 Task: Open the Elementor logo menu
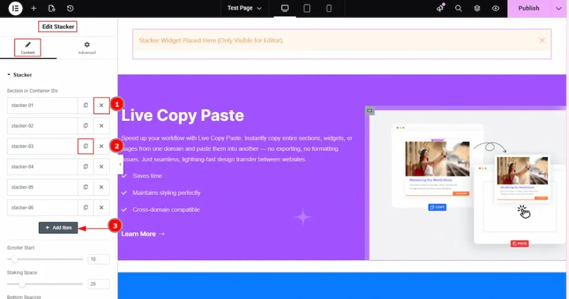(x=16, y=8)
